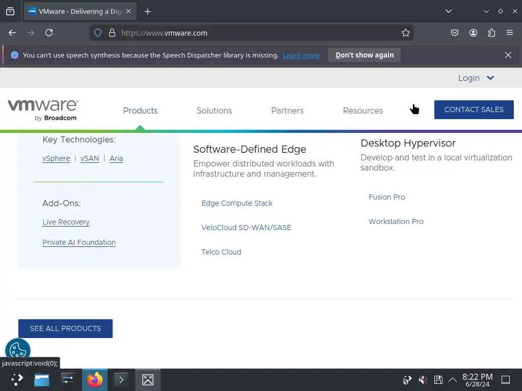The image size is (522, 391).
Task: Expand the Login dropdown chevron
Action: [490, 78]
